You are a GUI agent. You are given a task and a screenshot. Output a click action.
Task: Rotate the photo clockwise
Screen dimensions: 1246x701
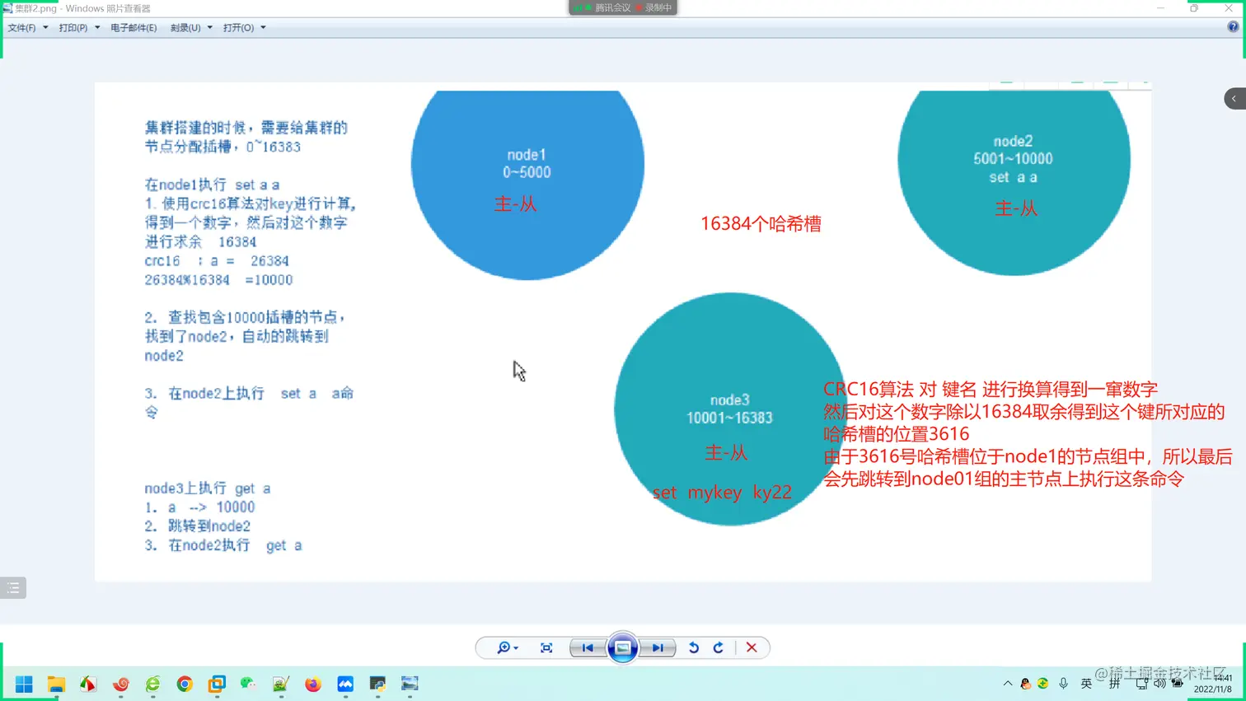pyautogui.click(x=717, y=647)
